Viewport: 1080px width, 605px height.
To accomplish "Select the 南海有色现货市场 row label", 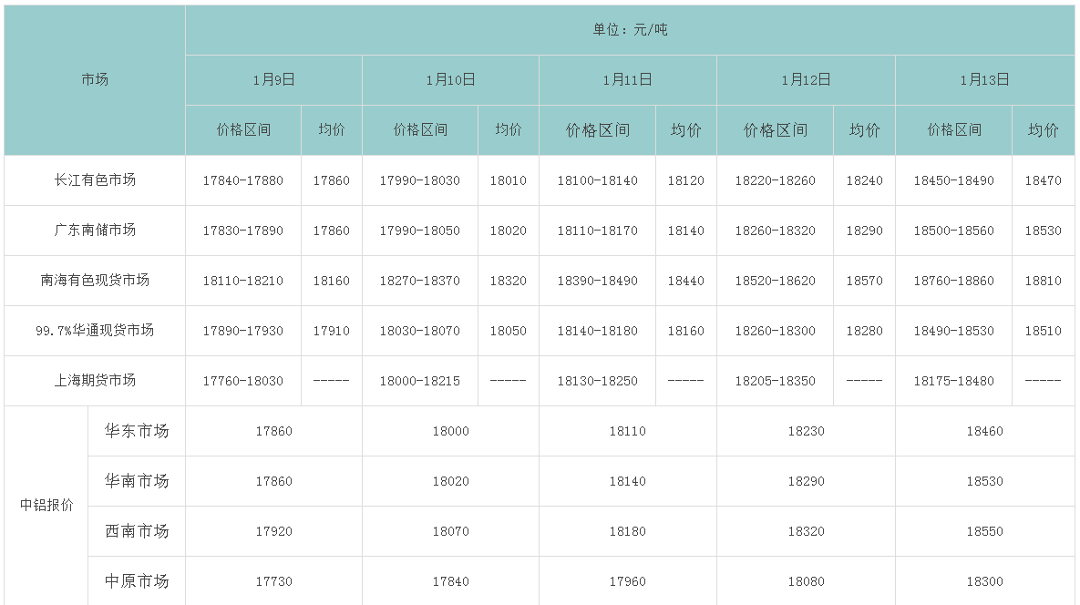I will (x=95, y=281).
